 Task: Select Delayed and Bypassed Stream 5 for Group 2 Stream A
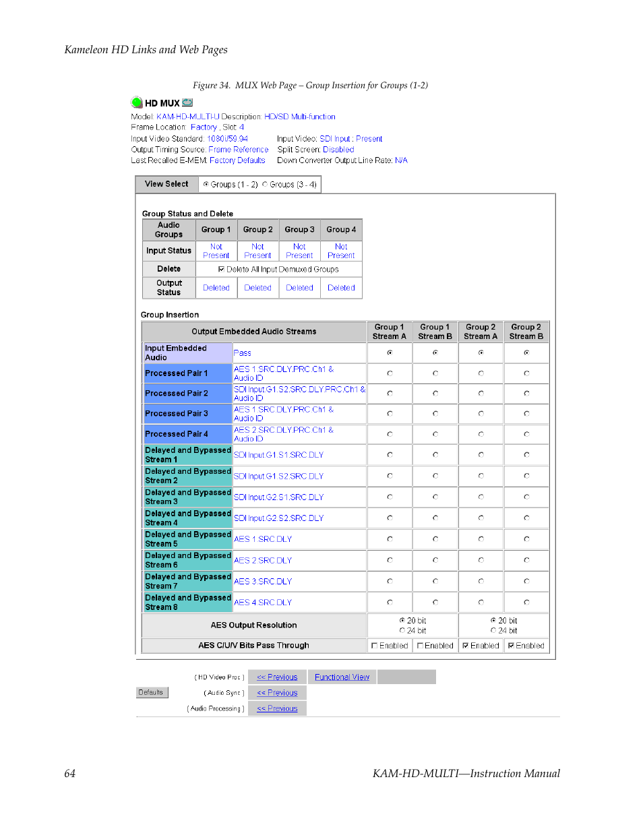(x=481, y=539)
